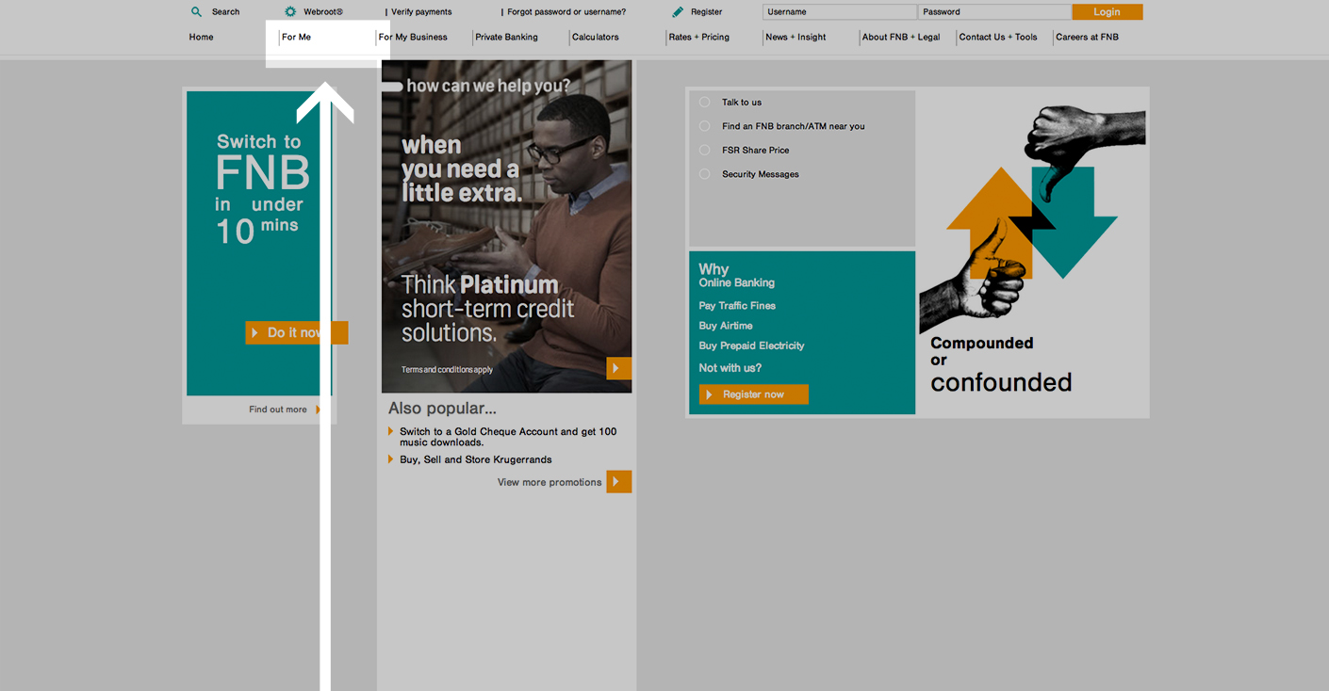Click the bullet arrow beside Krugerrands promotion

pyautogui.click(x=391, y=459)
